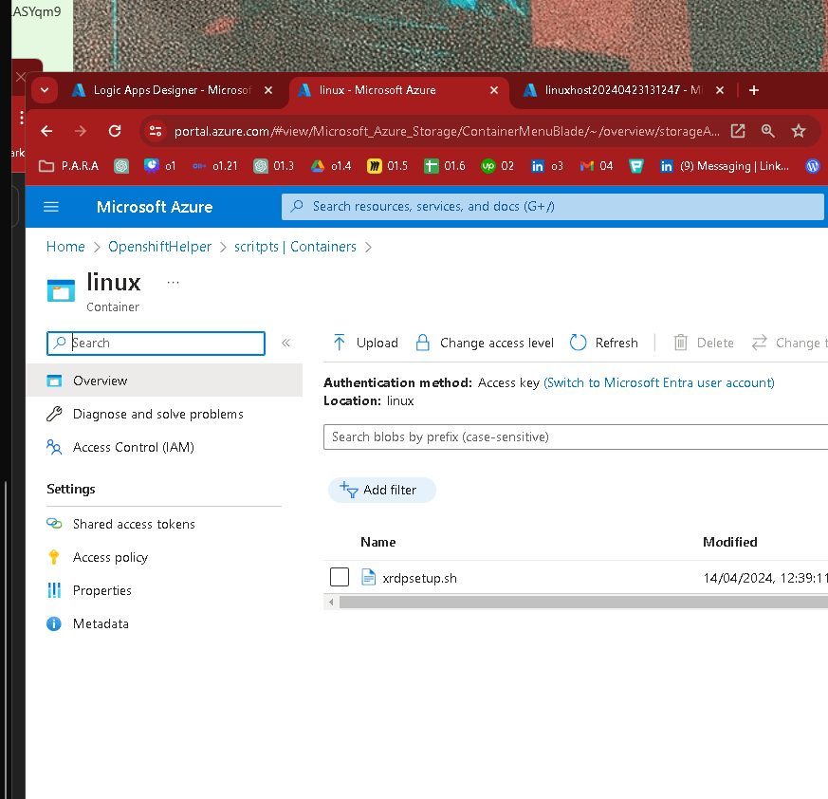Sort blobs by the Modified column

[729, 542]
